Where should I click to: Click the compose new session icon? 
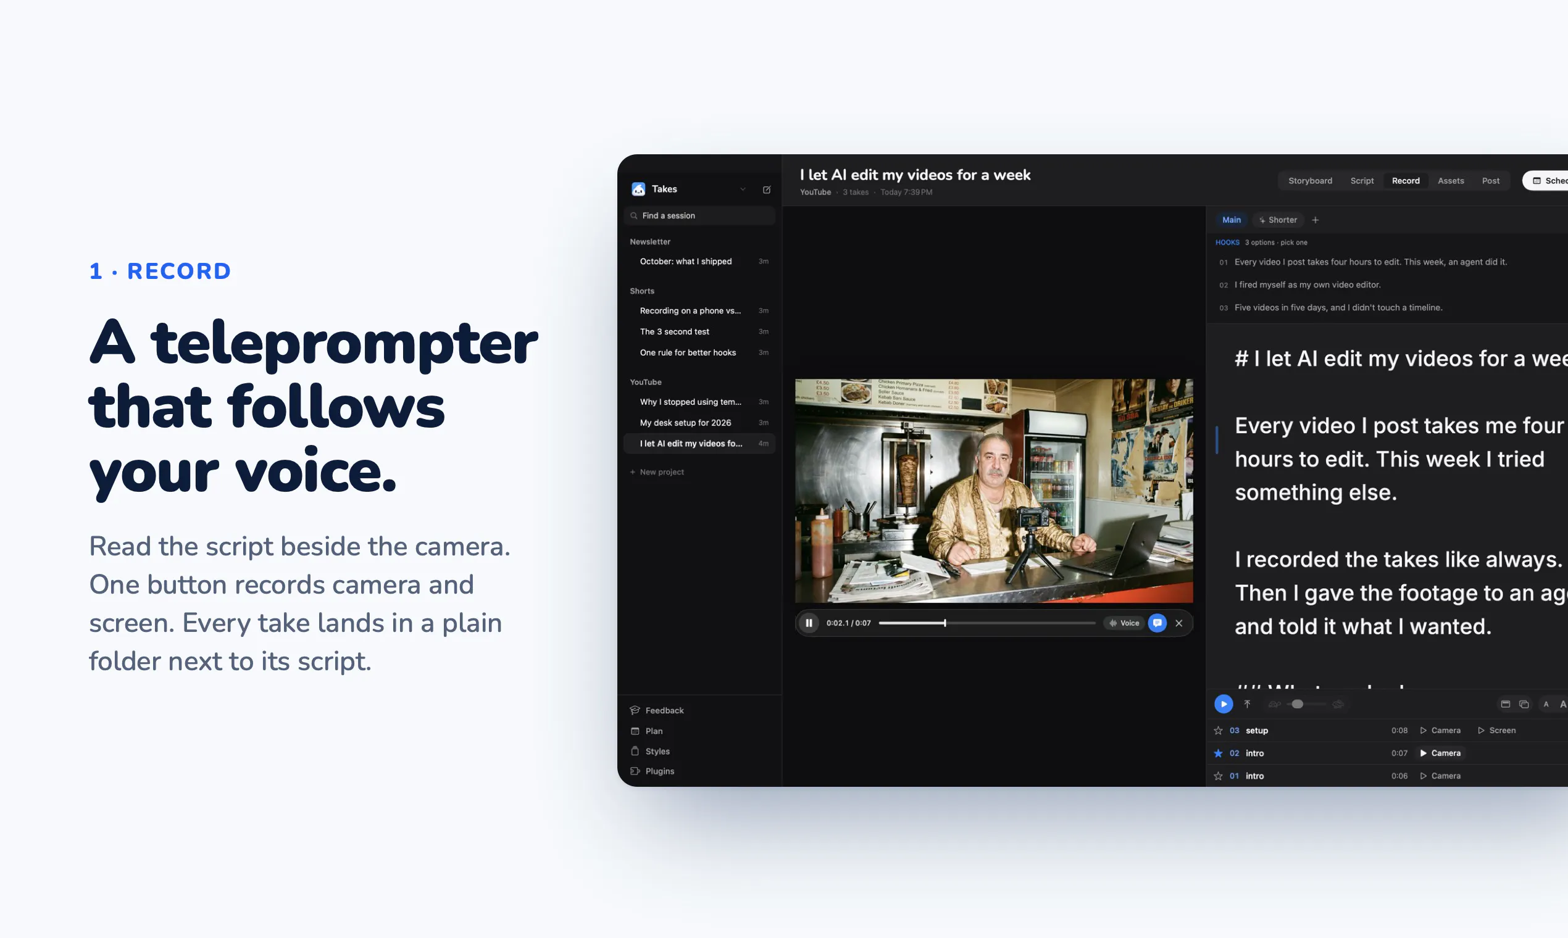coord(766,189)
